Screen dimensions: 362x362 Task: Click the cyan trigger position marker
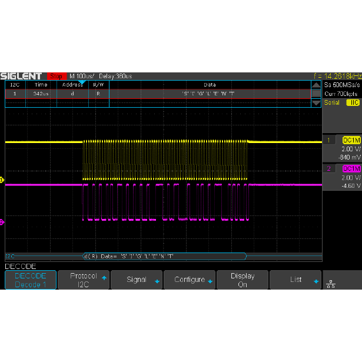[x=82, y=82]
